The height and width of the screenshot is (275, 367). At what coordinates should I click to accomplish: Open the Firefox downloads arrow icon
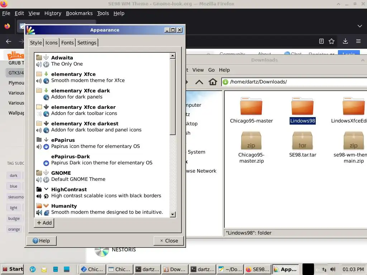pyautogui.click(x=345, y=42)
